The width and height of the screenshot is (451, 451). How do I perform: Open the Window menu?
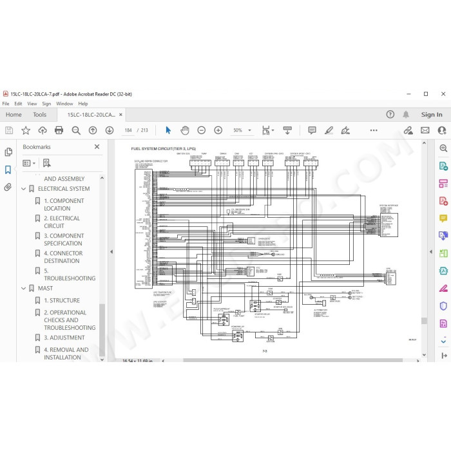click(64, 104)
